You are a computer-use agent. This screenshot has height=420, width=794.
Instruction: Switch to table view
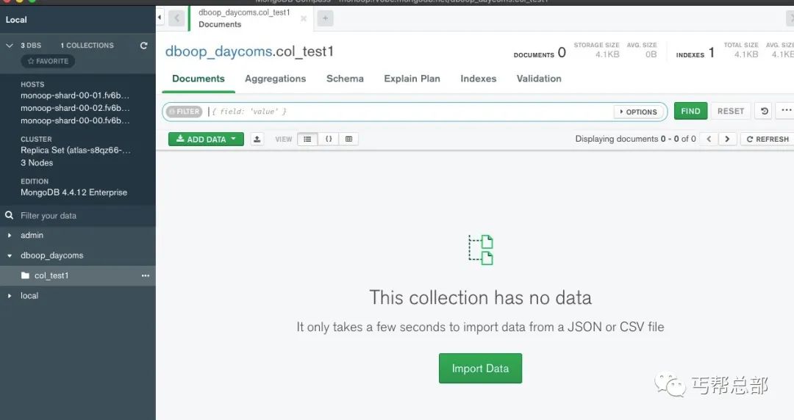coord(348,140)
